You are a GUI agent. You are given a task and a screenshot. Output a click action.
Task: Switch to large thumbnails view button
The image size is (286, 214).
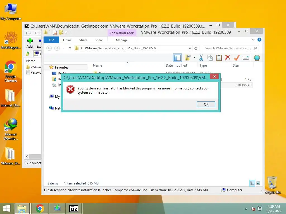258,183
